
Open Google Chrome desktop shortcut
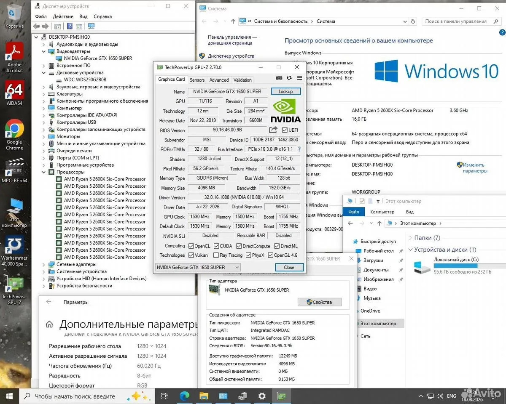(15, 135)
